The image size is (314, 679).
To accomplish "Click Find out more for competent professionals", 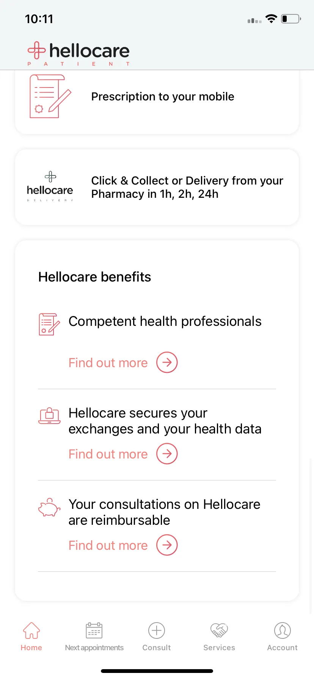I will tap(108, 363).
